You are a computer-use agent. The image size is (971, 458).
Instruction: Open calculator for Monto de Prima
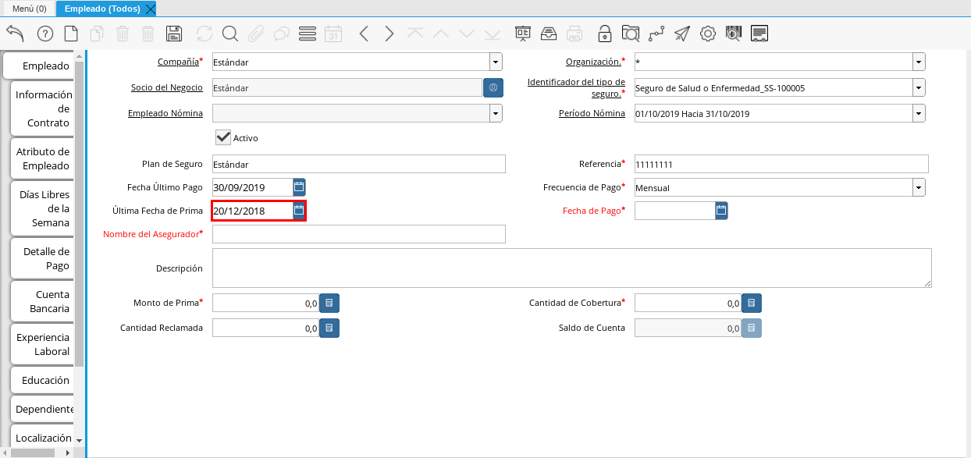(x=329, y=303)
